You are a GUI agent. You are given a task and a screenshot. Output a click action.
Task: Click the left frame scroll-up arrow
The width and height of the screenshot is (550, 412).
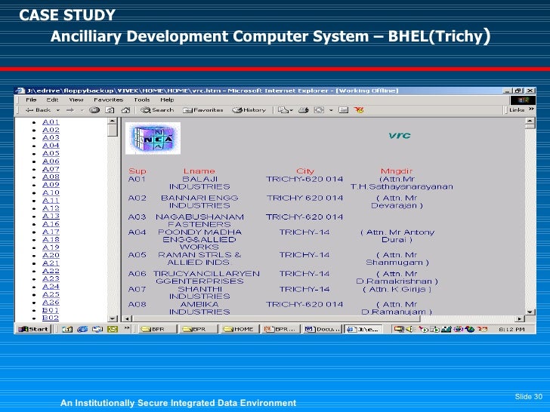click(113, 121)
